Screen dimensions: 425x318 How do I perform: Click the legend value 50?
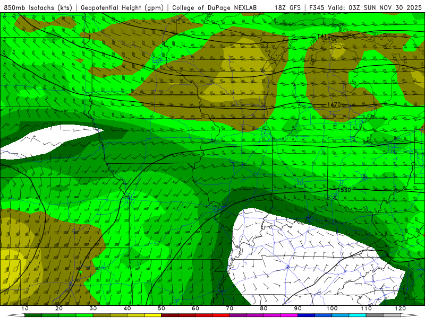tap(161, 308)
